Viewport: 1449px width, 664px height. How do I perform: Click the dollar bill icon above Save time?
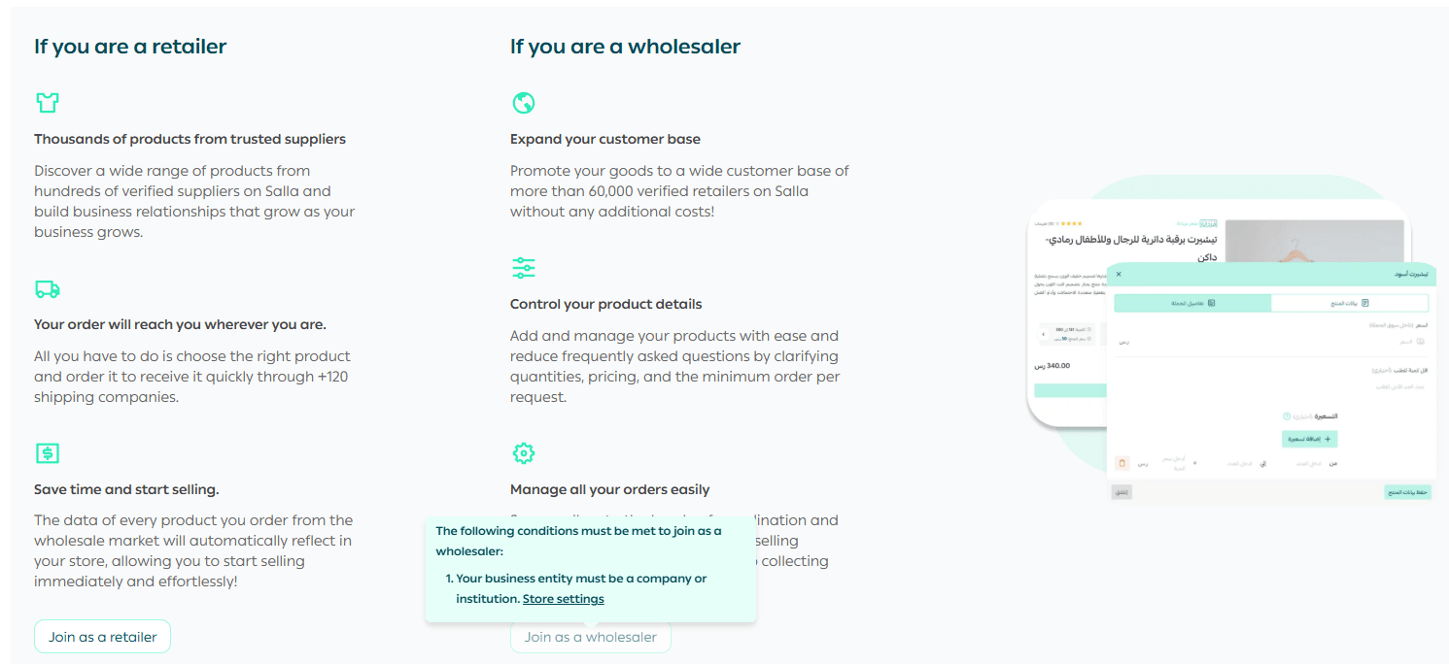pos(47,452)
